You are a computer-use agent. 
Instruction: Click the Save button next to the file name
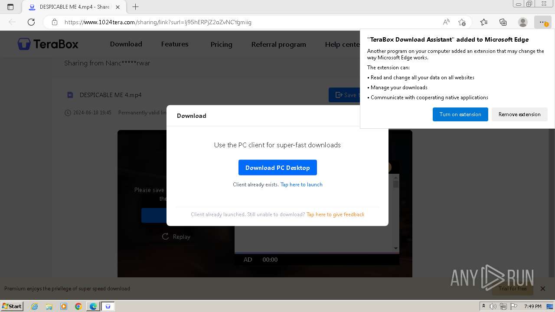coord(344,95)
